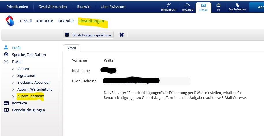Open Über Swisscom in the top navigation
The image size is (264, 136).
tap(113, 7)
